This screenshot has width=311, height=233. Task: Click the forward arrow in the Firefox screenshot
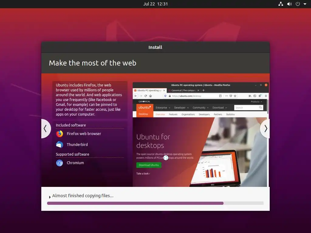point(141,96)
